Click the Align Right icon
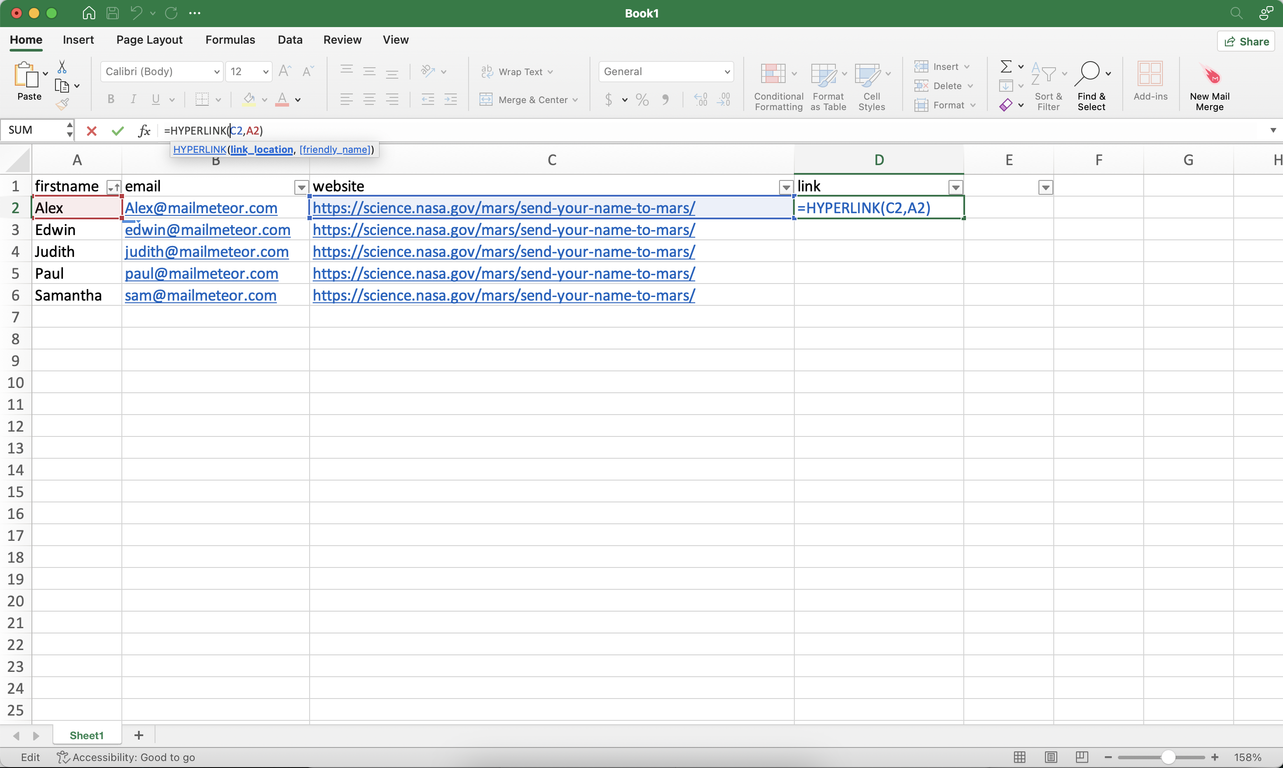Screen dimensions: 1283x768 coord(393,99)
